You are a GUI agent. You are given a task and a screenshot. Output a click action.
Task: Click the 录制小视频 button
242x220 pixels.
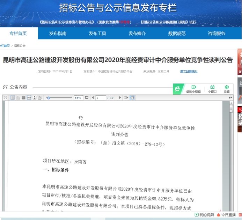coord(193,89)
